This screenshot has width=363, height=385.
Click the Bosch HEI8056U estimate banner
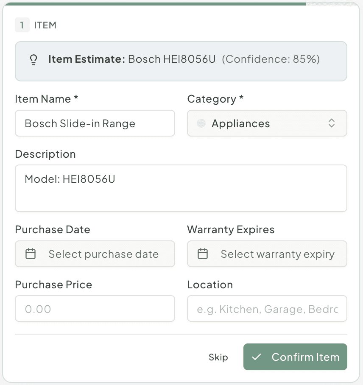[x=181, y=61]
